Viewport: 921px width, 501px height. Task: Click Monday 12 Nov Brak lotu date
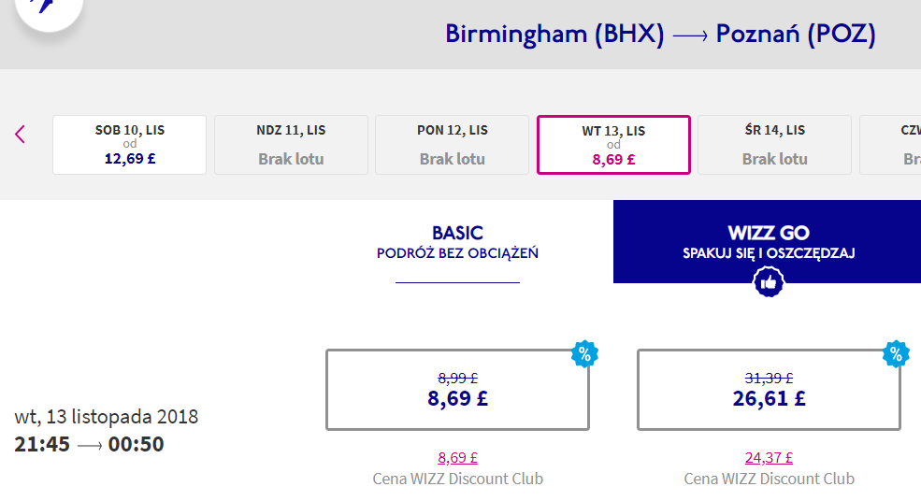pos(453,145)
